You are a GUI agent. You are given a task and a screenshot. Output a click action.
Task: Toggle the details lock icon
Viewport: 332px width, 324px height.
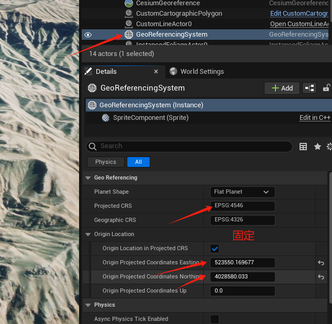326,88
